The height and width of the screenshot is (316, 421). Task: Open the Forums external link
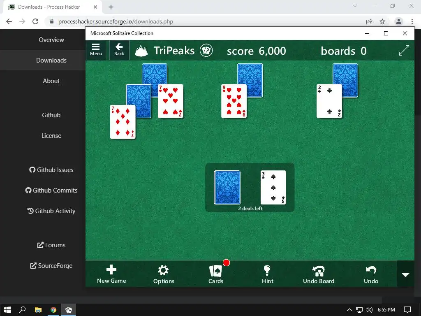click(x=51, y=245)
